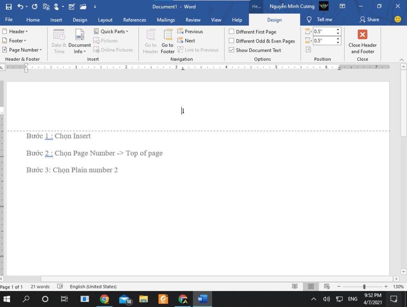Switch to Print Layout view
Viewport: 407px width, 307px height.
tap(311, 286)
